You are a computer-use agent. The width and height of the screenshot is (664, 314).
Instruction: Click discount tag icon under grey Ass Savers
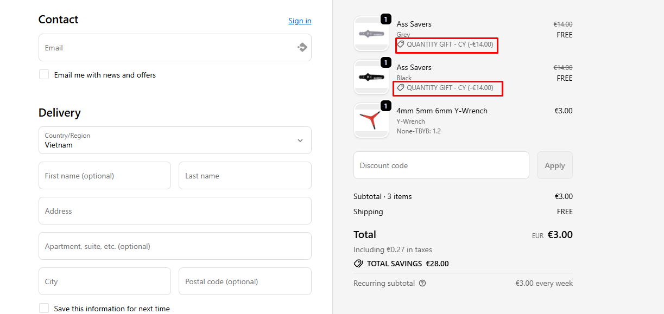[x=401, y=44]
